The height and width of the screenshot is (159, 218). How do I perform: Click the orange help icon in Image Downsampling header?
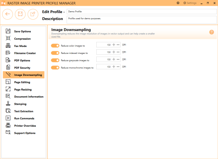click(x=211, y=32)
